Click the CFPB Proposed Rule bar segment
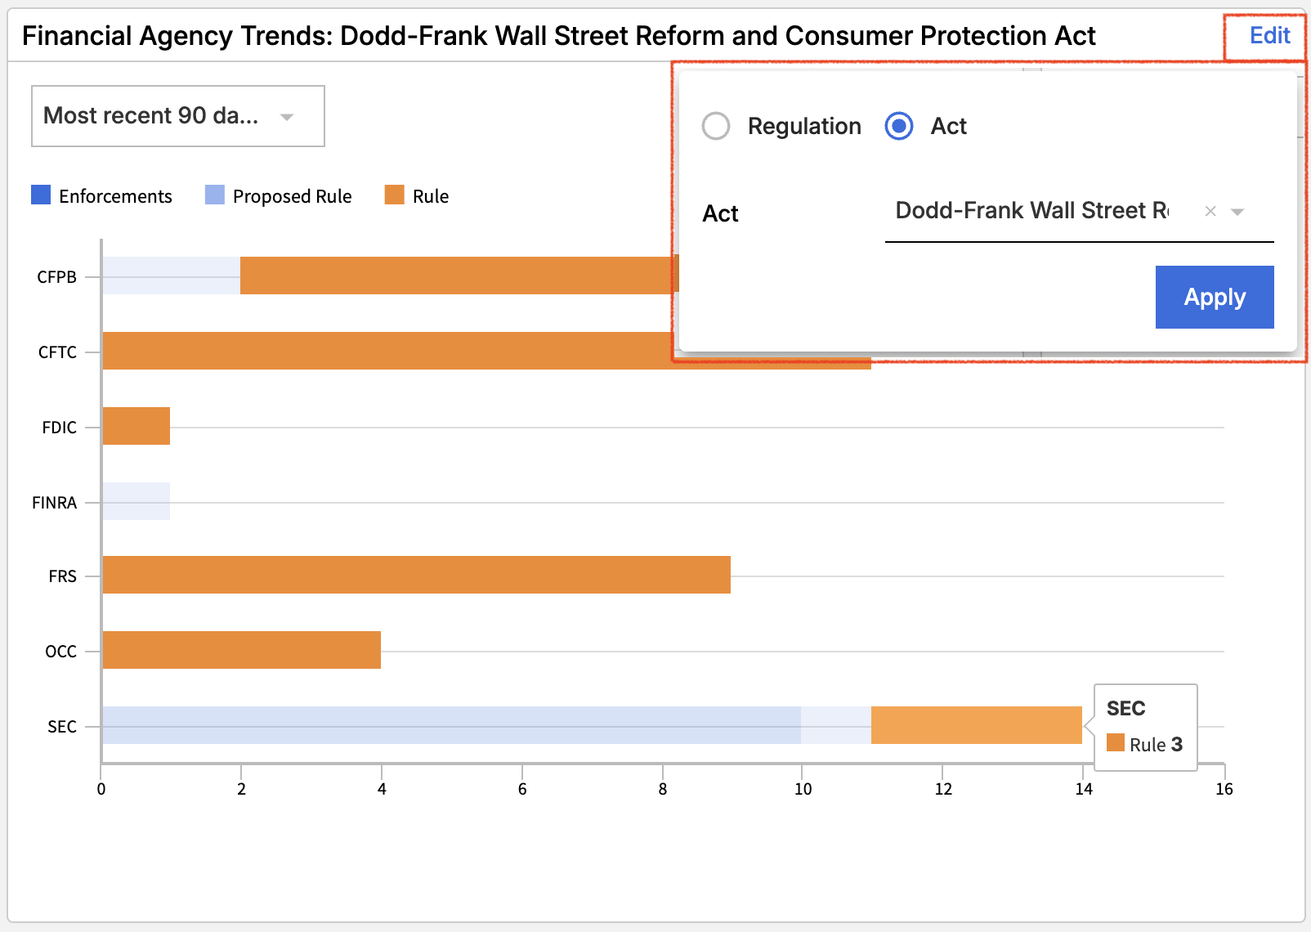Image resolution: width=1311 pixels, height=932 pixels. click(x=171, y=276)
